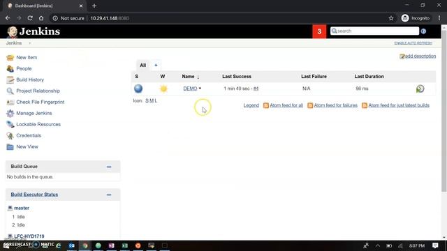Add a new view with plus tab
Image resolution: width=447 pixels, height=251 pixels.
tap(156, 66)
